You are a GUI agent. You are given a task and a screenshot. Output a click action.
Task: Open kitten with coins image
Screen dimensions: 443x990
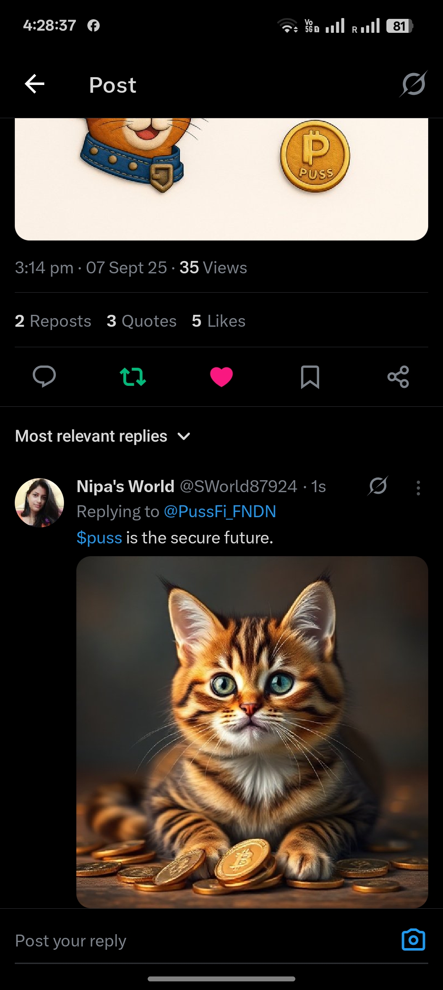[x=252, y=731]
